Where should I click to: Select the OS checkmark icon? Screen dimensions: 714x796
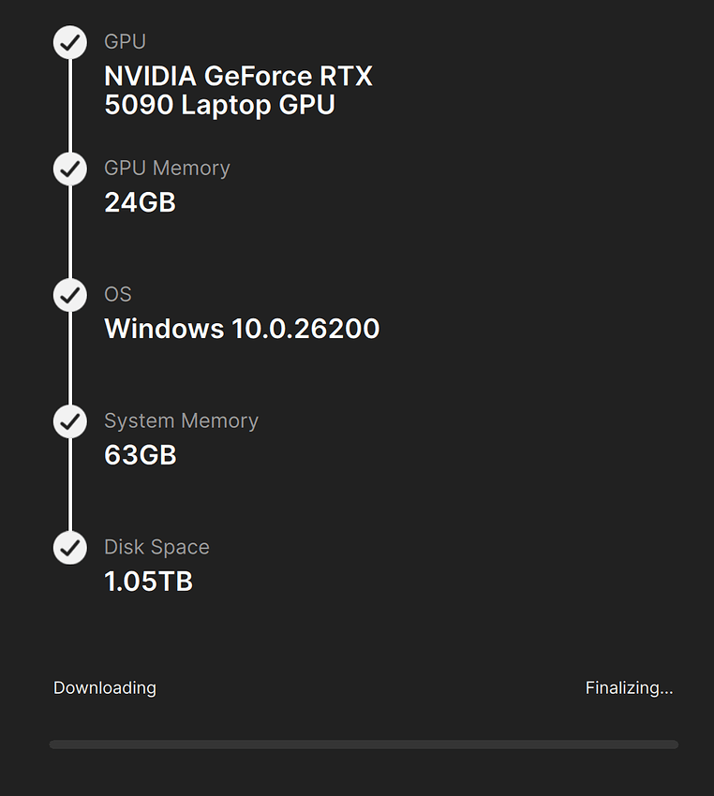tap(70, 295)
